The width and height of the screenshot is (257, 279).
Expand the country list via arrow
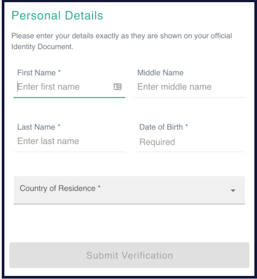(x=233, y=190)
